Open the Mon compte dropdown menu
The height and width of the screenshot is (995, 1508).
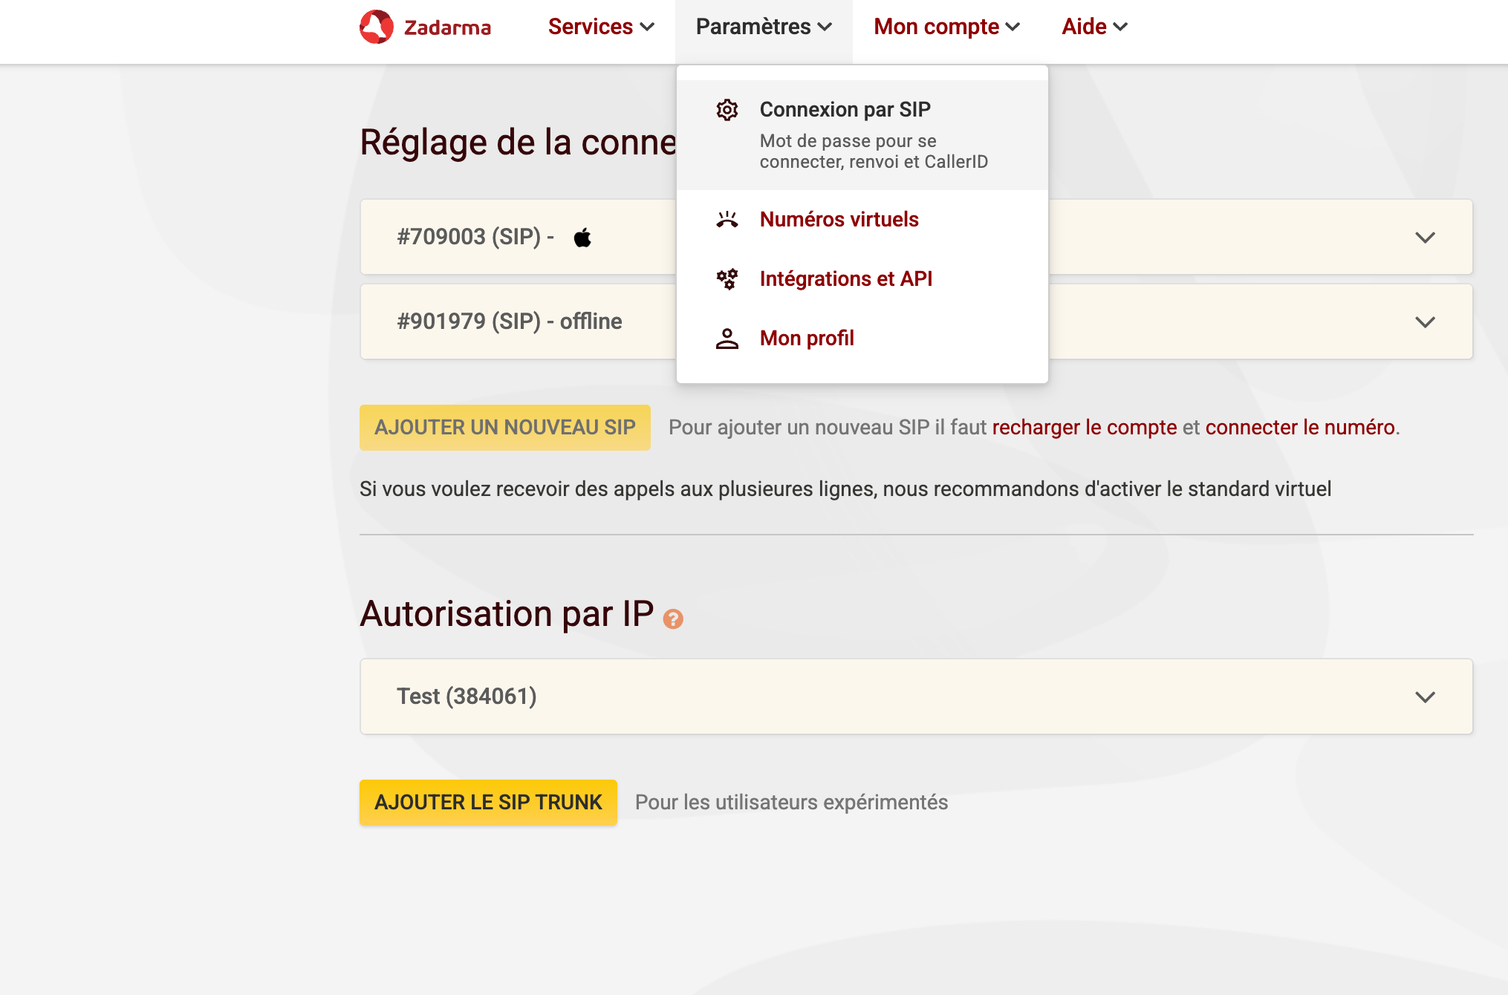click(x=946, y=27)
